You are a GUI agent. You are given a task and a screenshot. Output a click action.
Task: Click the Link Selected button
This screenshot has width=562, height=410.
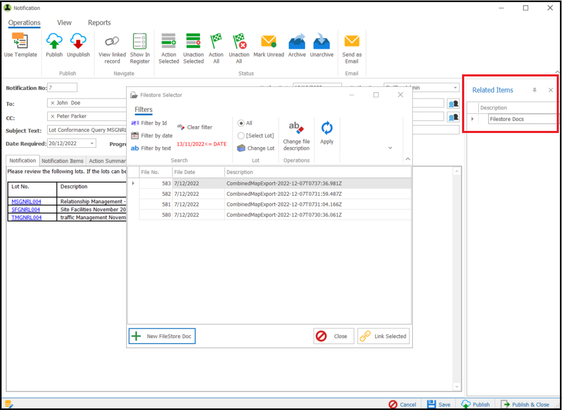tap(384, 336)
